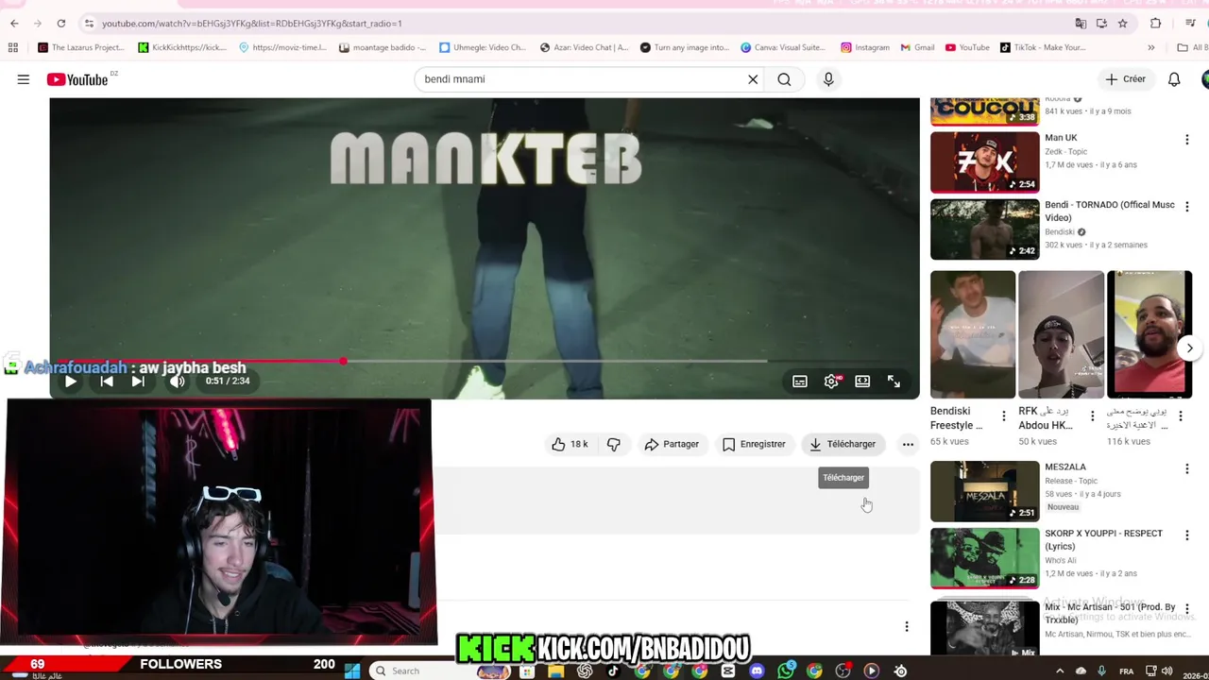This screenshot has height=680, width=1209.
Task: Open the TikTok bookmark
Action: click(x=1043, y=47)
